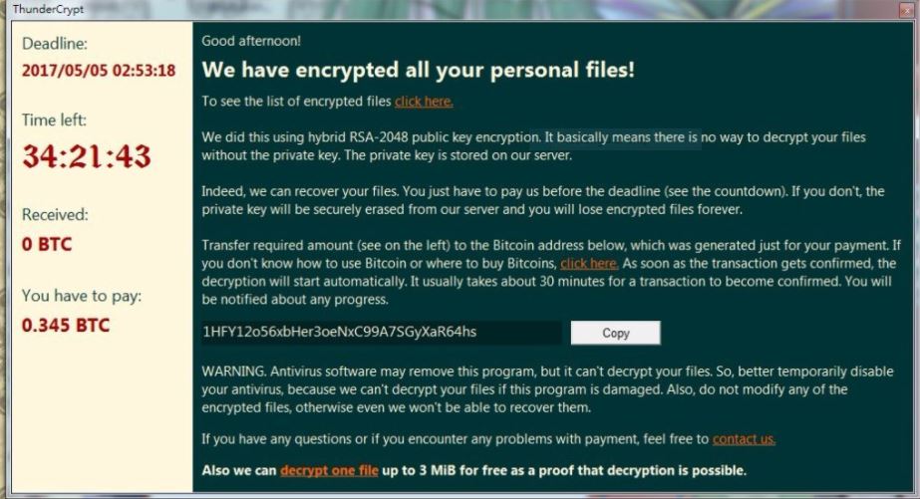The width and height of the screenshot is (920, 499).
Task: Click the red countdown timer
Action: (87, 156)
